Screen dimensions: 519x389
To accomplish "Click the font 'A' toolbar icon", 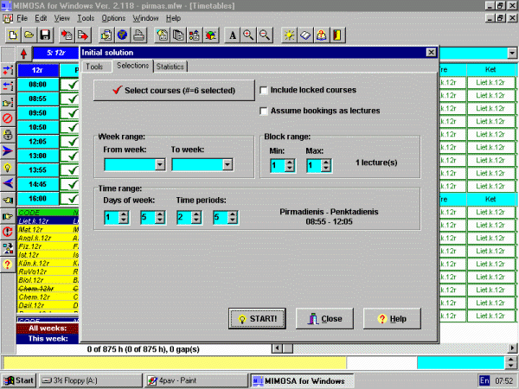I will pos(232,35).
